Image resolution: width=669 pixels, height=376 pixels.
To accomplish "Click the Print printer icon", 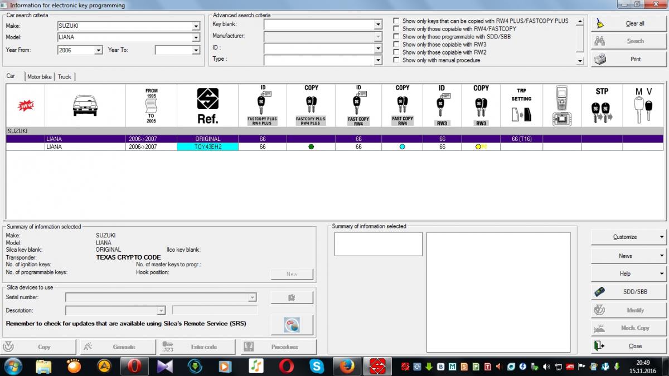I will [x=599, y=58].
